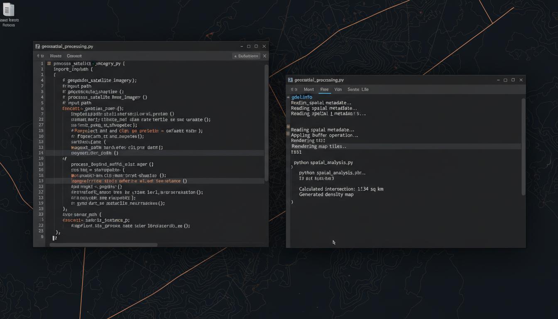Image resolution: width=558 pixels, height=319 pixels.
Task: Click the editor window's title bar file icon
Action: [38, 47]
